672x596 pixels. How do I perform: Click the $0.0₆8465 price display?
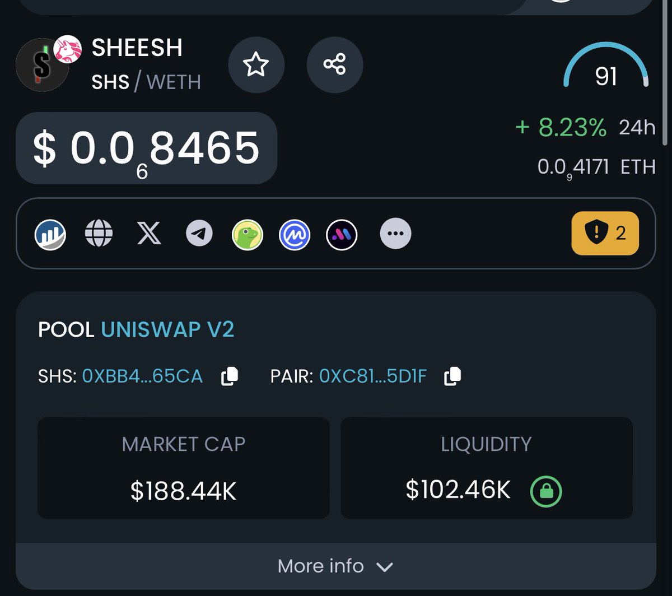(146, 148)
